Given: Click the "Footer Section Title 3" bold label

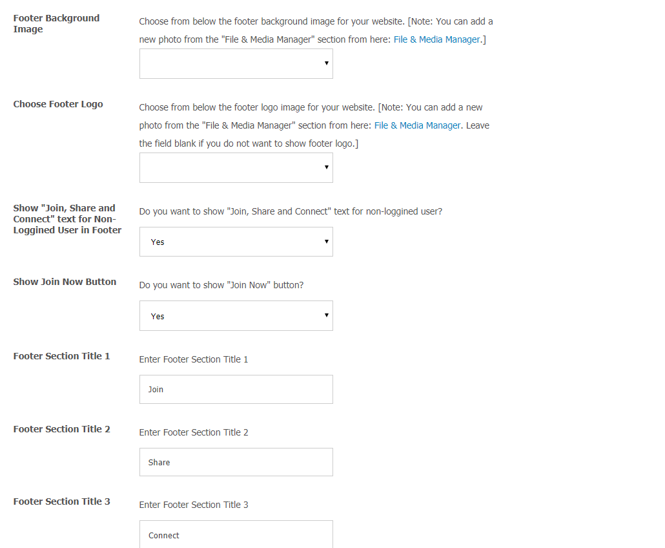Looking at the screenshot, I should (61, 501).
